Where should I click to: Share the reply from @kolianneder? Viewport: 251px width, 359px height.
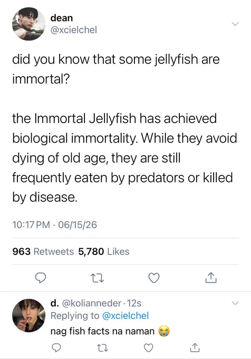195,347
